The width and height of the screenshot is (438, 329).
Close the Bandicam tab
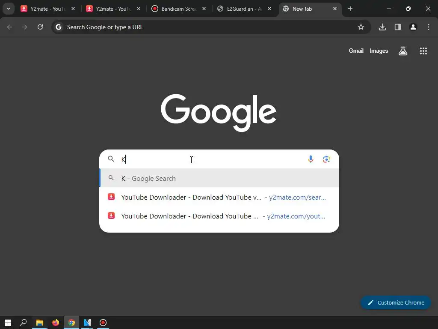coord(204,9)
